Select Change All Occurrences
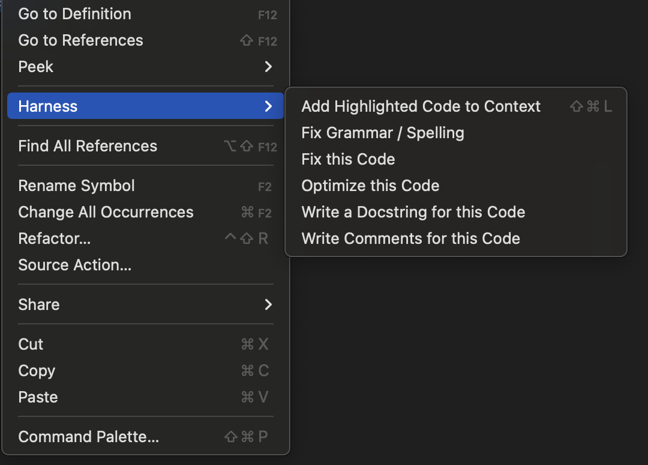 point(106,212)
